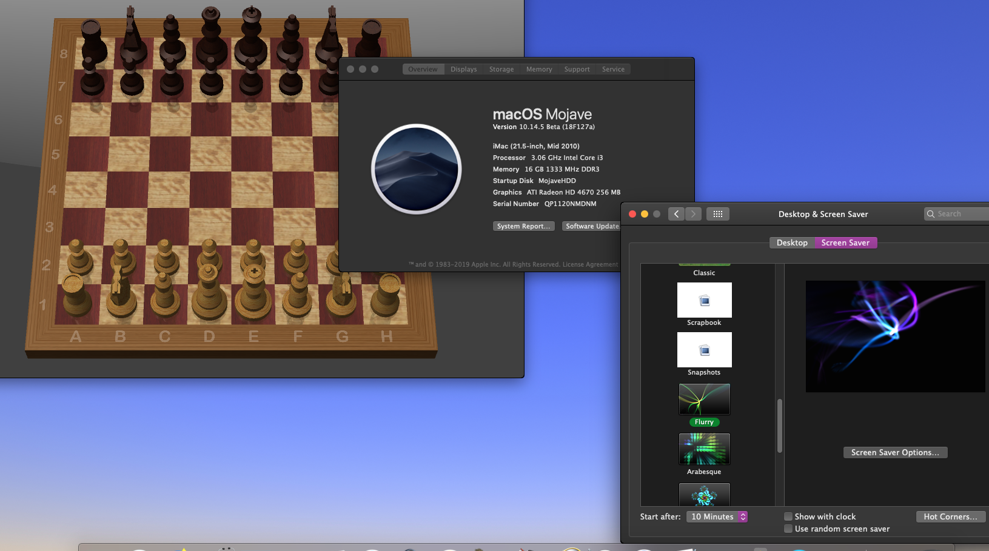Open Screen Saver Options
The height and width of the screenshot is (551, 989).
895,452
